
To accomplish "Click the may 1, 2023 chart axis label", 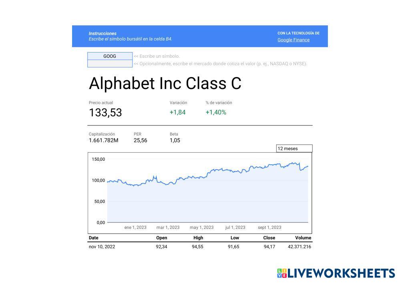I will (x=201, y=228).
